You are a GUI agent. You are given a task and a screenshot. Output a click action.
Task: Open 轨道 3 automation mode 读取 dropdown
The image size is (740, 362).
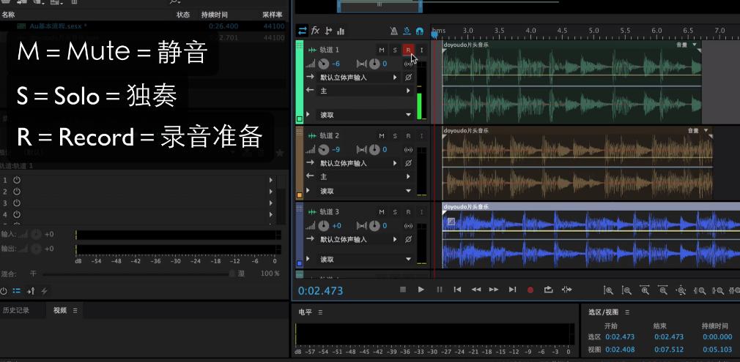click(x=365, y=259)
